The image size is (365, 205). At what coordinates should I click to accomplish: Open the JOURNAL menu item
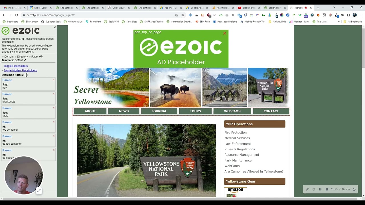(x=159, y=111)
